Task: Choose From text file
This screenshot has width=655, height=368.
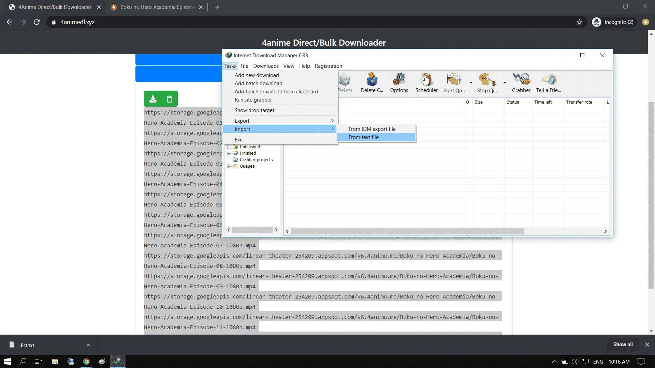Action: click(x=376, y=137)
